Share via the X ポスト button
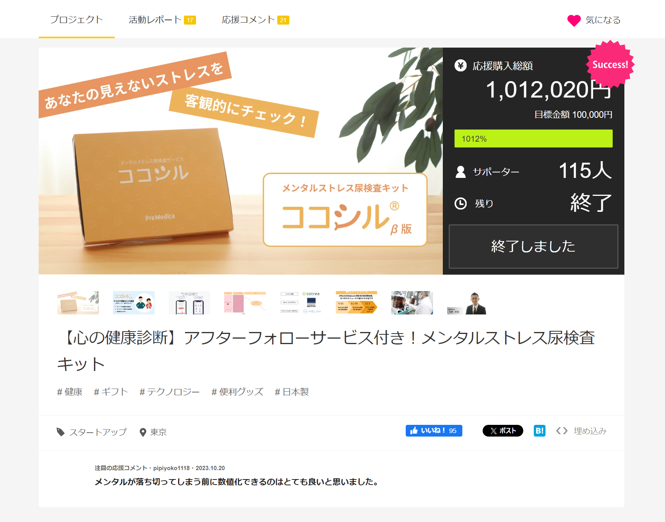Viewport: 665px width, 522px height. click(503, 431)
